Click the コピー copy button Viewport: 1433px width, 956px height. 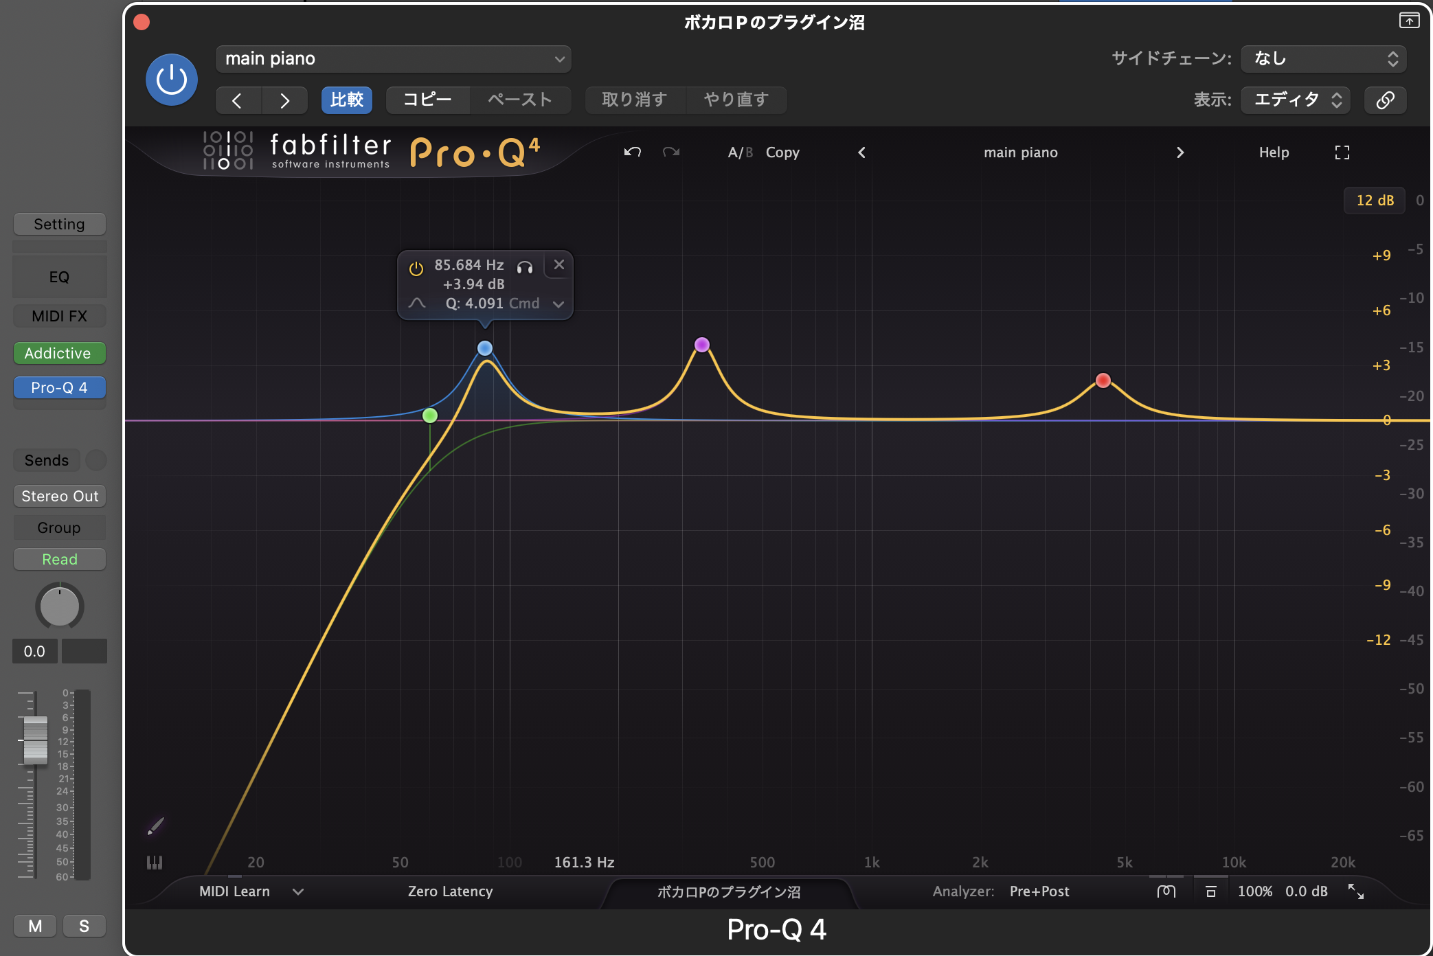[x=427, y=100]
